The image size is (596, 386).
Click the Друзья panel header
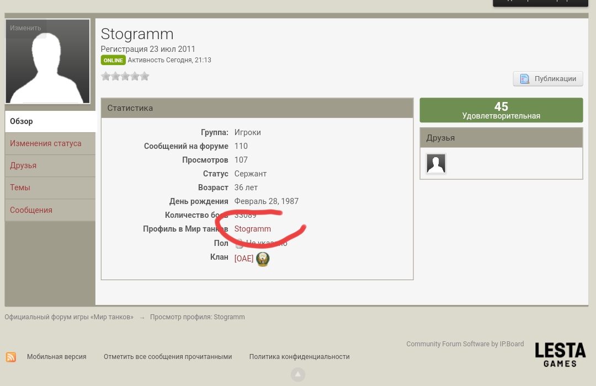click(x=501, y=137)
